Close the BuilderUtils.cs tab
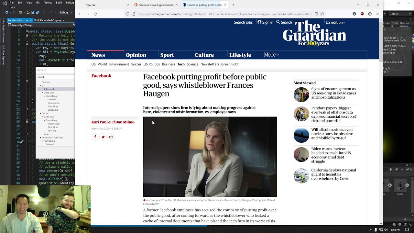The height and width of the screenshot is (233, 414). (x=31, y=20)
